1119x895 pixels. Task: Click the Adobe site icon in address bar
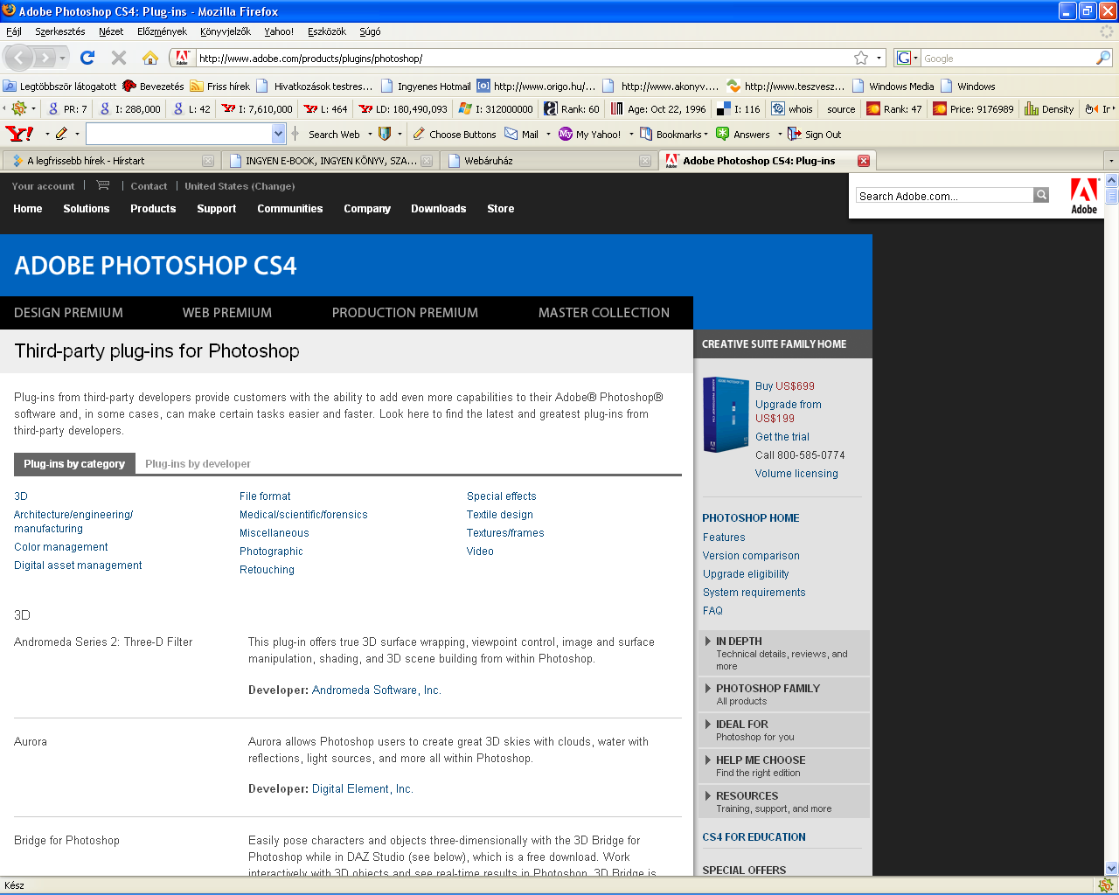pyautogui.click(x=182, y=58)
